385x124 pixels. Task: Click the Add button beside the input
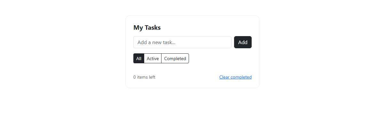(x=243, y=42)
